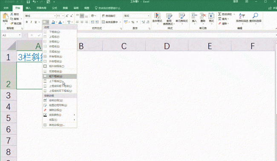Toggle Bold formatting
This screenshot has width=277, height=161.
tap(27, 22)
